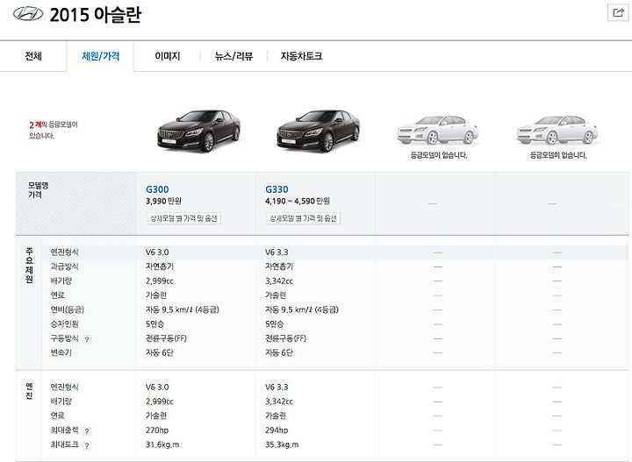Click the 3,990 만원 price text

[163, 201]
